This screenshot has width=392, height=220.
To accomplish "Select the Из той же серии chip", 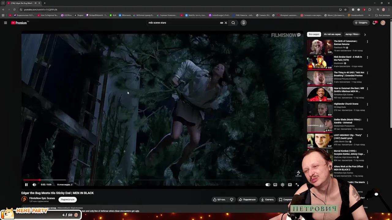I will click(332, 34).
